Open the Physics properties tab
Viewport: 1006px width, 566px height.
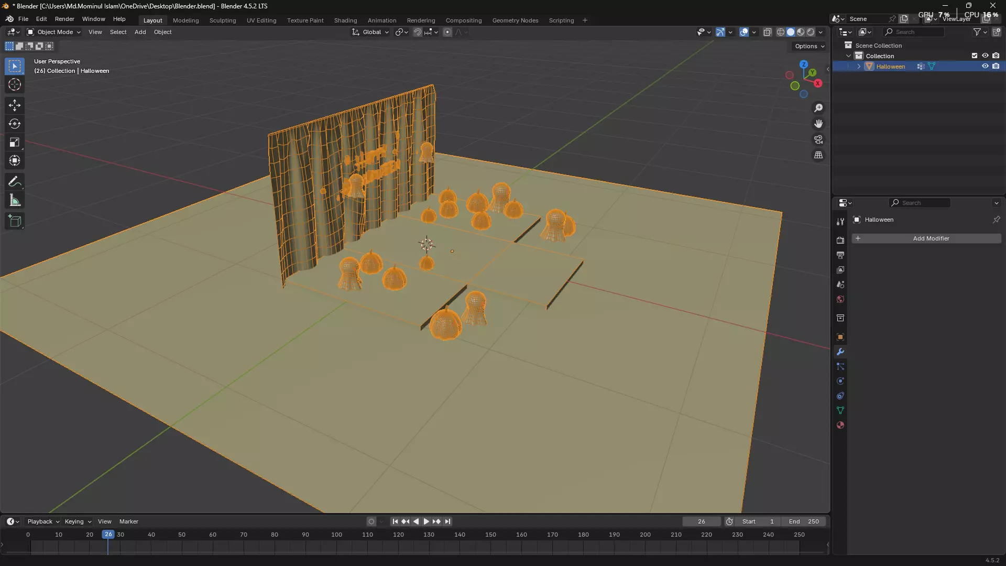[840, 381]
